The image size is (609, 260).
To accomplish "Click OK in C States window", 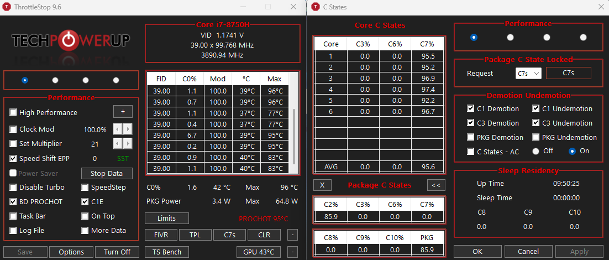I will coord(477,252).
